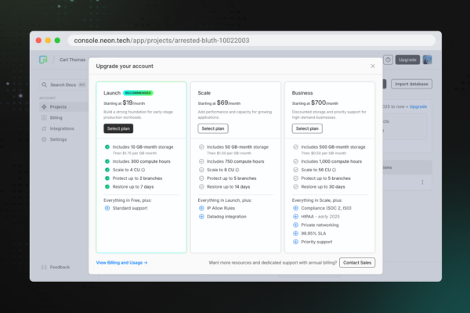Click plus icon beside Standard support
Image resolution: width=470 pixels, height=313 pixels.
point(107,208)
